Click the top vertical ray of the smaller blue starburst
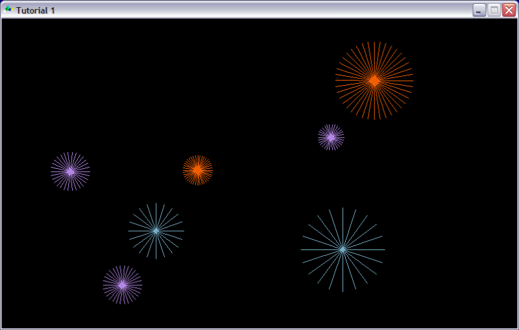The image size is (519, 330). point(156,210)
